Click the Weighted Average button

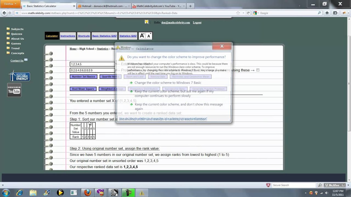(x=112, y=89)
